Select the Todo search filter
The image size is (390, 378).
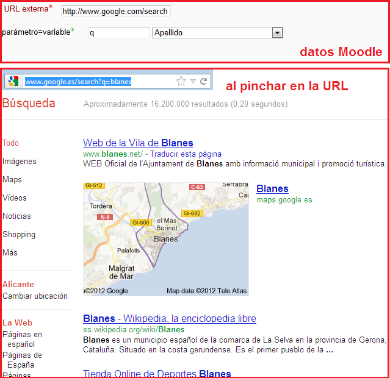click(11, 143)
